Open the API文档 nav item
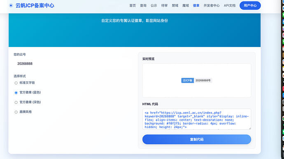 [230, 6]
